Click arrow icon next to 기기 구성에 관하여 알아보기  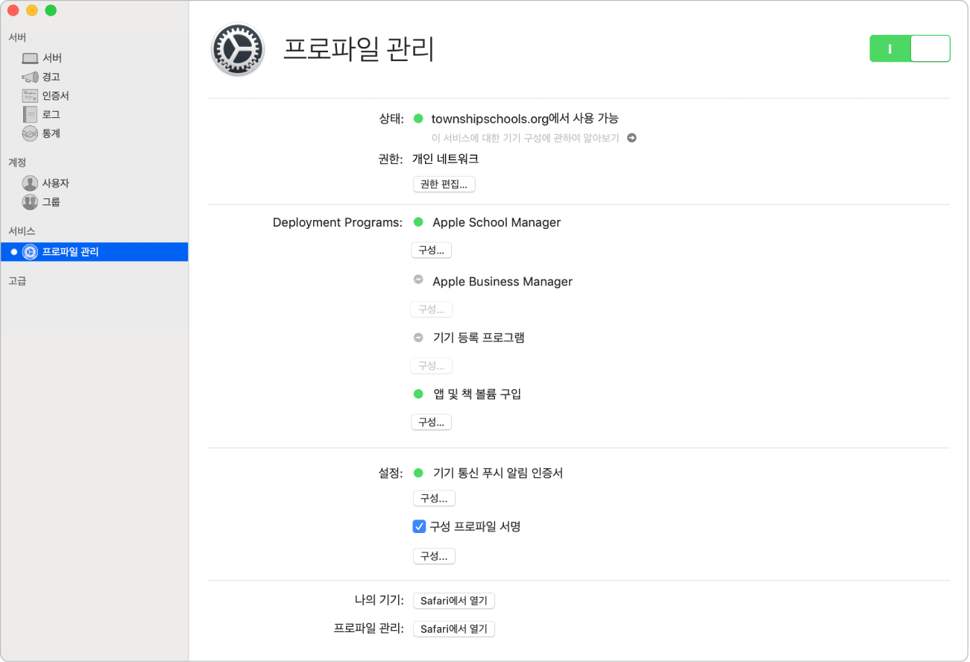[x=632, y=138]
